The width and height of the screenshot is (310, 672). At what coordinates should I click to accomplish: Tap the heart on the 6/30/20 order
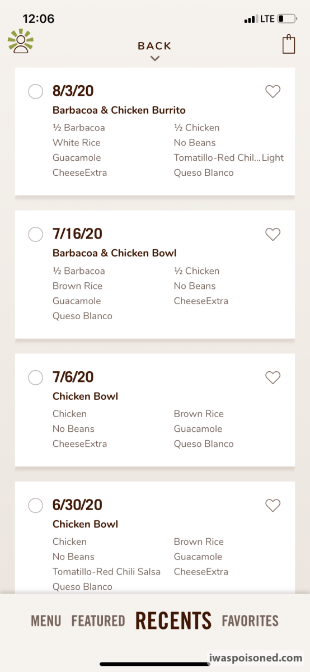pyautogui.click(x=273, y=506)
